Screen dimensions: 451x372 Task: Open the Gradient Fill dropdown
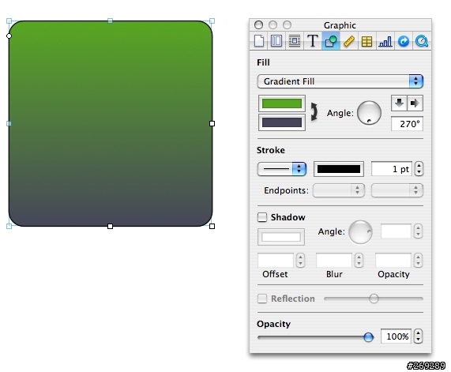coord(340,81)
